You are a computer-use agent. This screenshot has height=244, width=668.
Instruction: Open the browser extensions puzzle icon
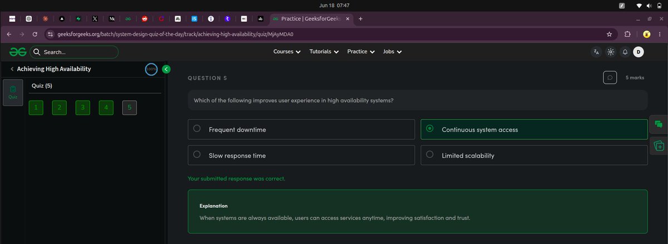click(627, 34)
